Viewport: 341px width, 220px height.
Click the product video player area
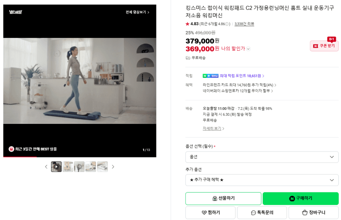(x=80, y=81)
